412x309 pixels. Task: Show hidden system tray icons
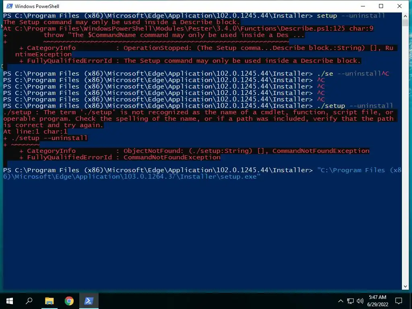(340, 301)
